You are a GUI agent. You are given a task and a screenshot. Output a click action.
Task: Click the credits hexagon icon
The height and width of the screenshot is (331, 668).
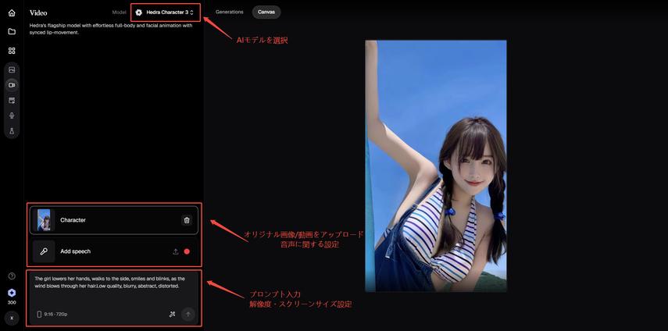click(x=12, y=293)
